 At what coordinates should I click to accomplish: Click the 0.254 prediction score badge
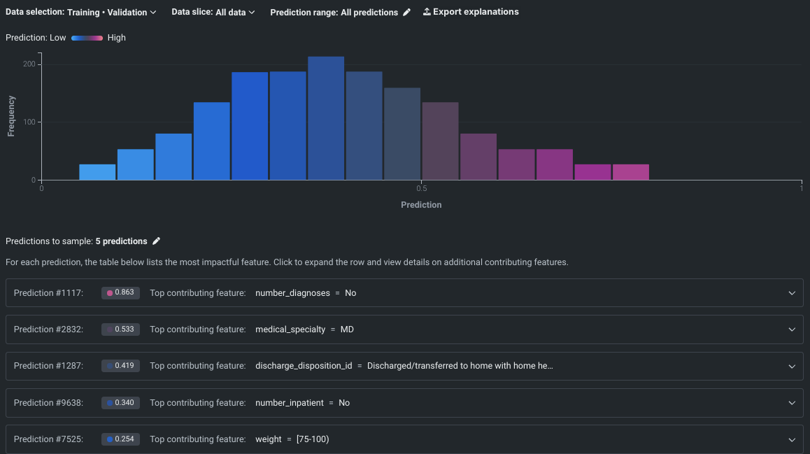[x=120, y=439]
